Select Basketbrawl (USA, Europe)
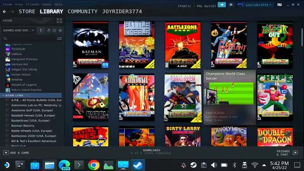The width and height of the screenshot is (304, 171). click(30, 121)
